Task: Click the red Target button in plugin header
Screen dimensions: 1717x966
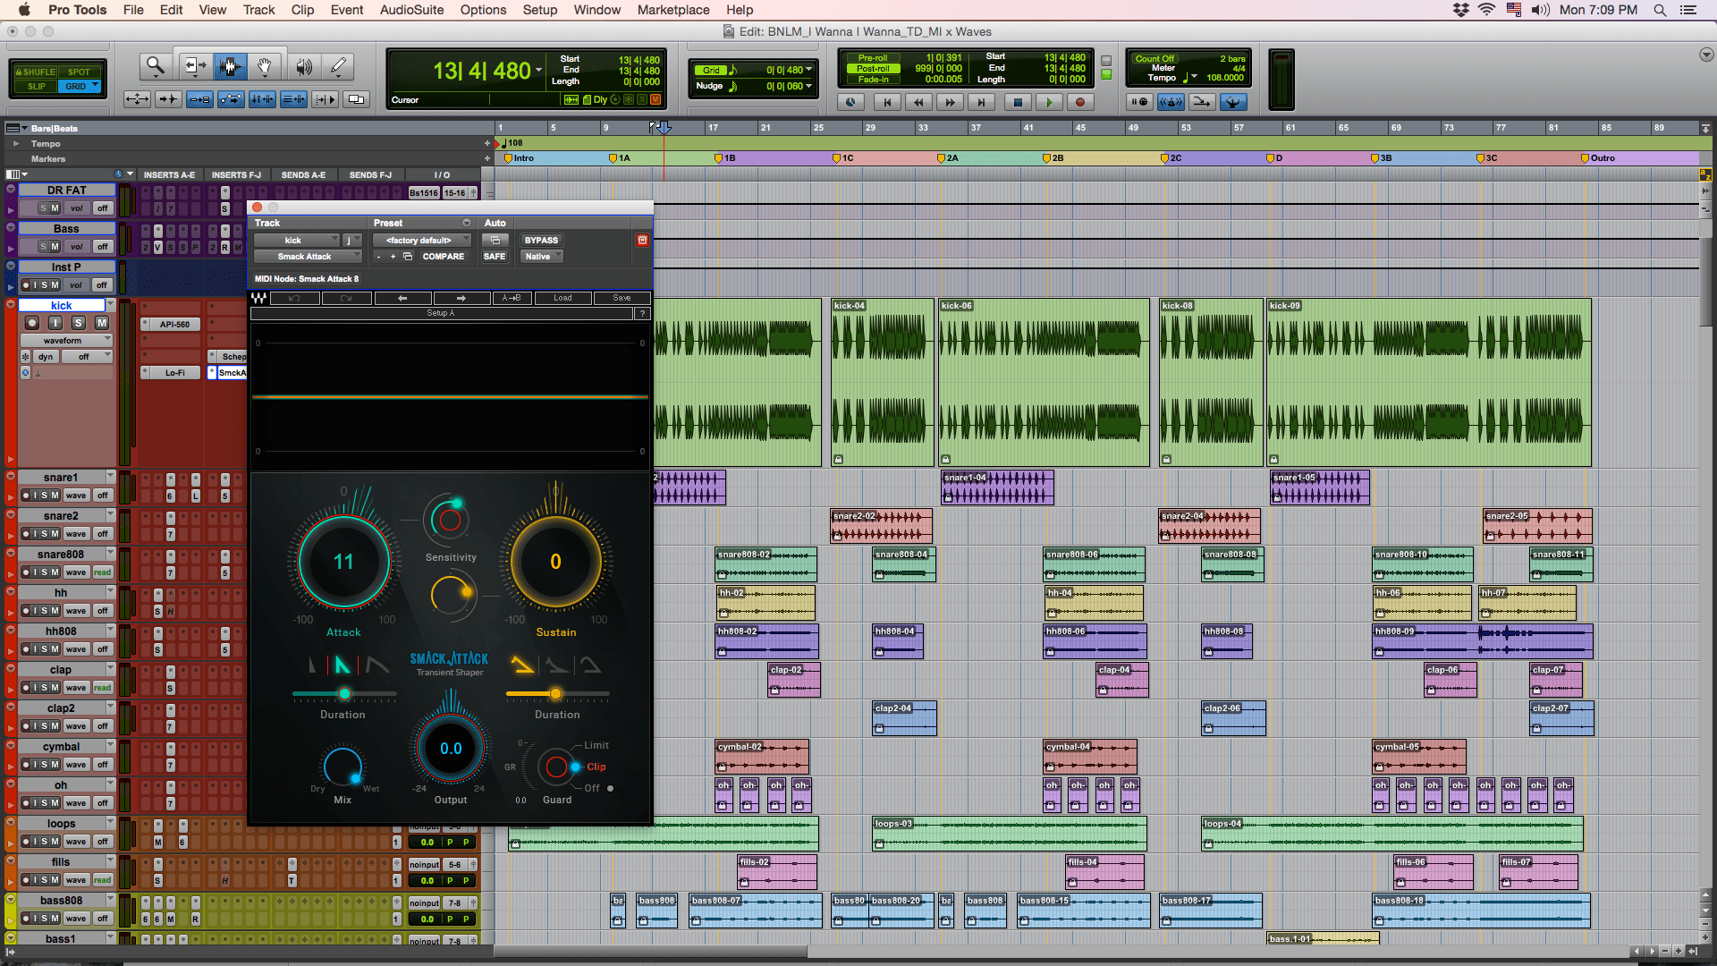Action: pos(642,240)
